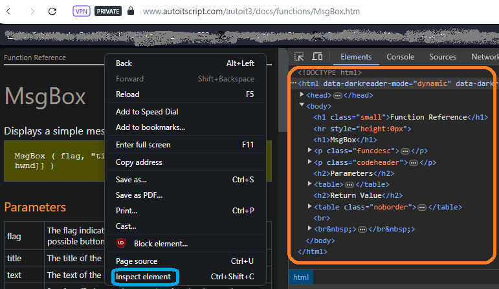Select the closing /html tag line
Screen dimensions: 499x289
click(312, 252)
